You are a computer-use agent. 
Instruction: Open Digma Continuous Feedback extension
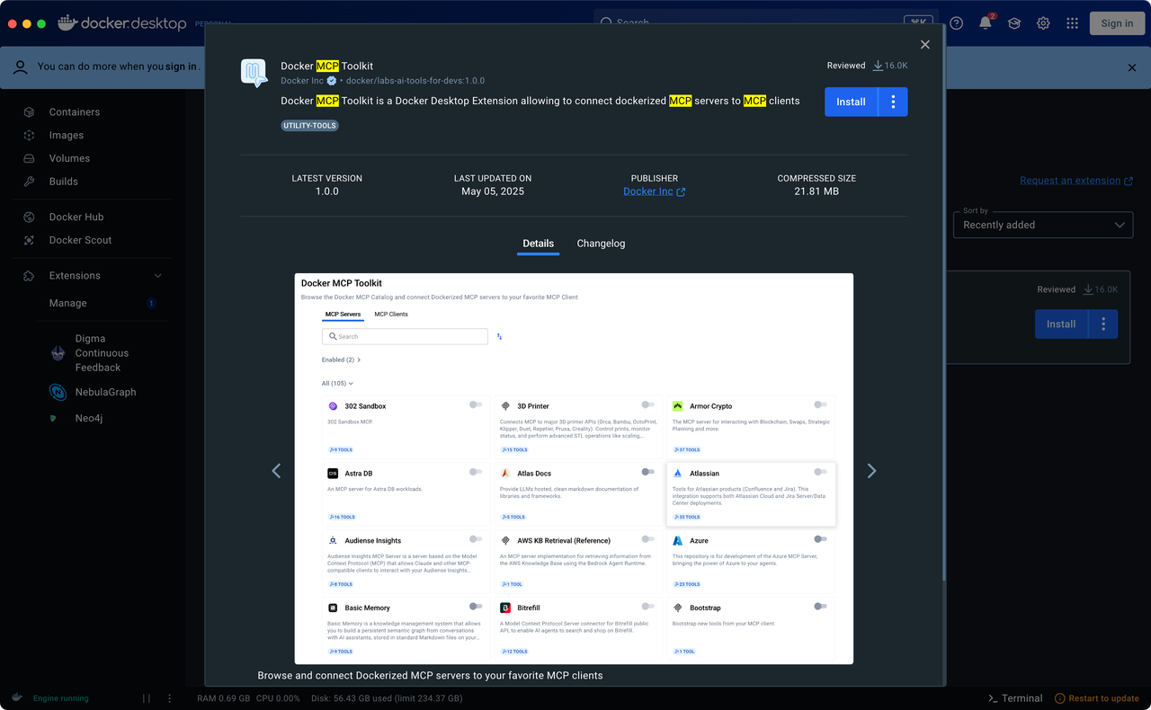click(x=101, y=353)
